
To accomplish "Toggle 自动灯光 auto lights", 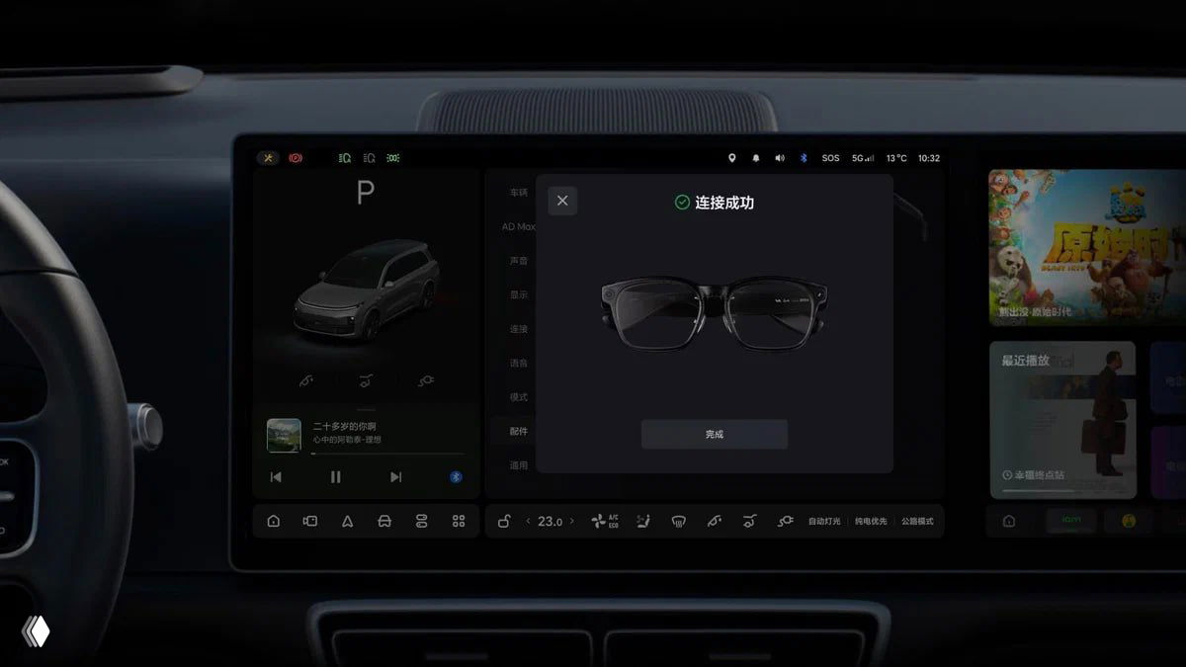I will click(824, 521).
